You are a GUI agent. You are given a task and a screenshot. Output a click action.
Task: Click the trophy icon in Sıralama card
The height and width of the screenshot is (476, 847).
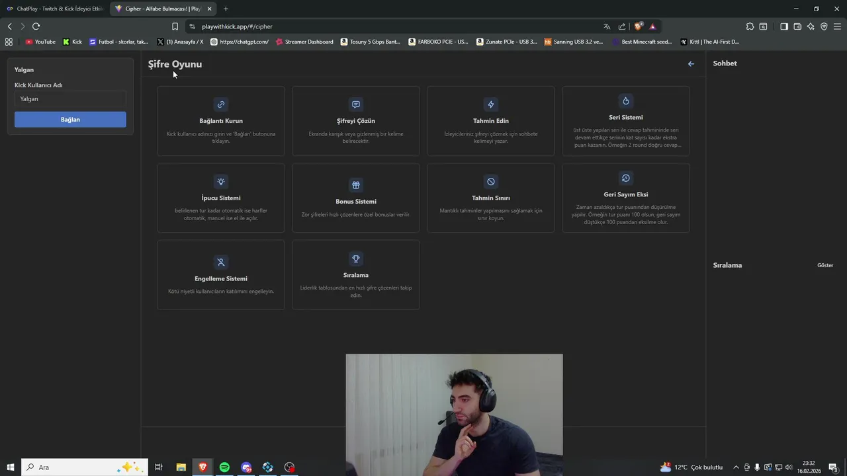(x=356, y=258)
